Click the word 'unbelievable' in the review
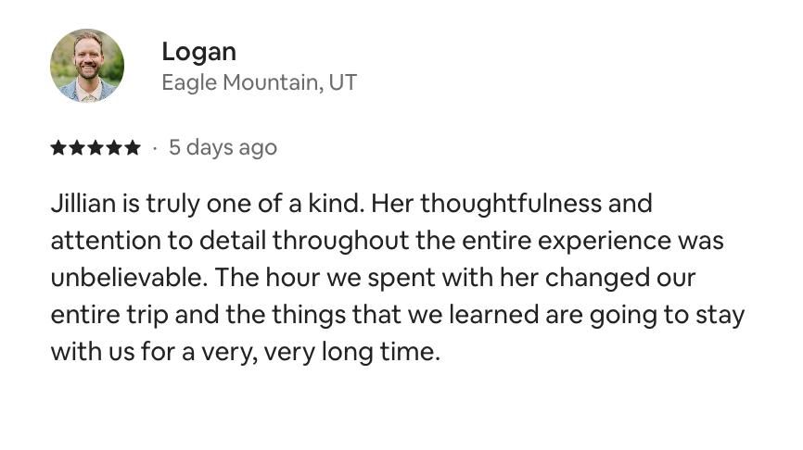This screenshot has width=803, height=450. tap(129, 278)
